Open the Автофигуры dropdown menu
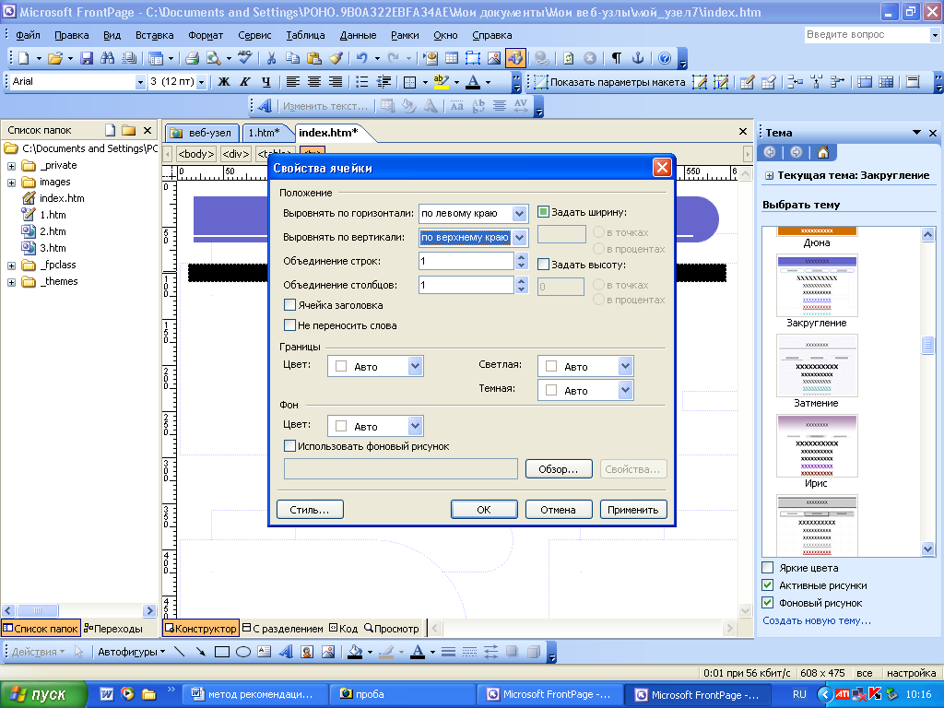The image size is (944, 708). pyautogui.click(x=131, y=652)
